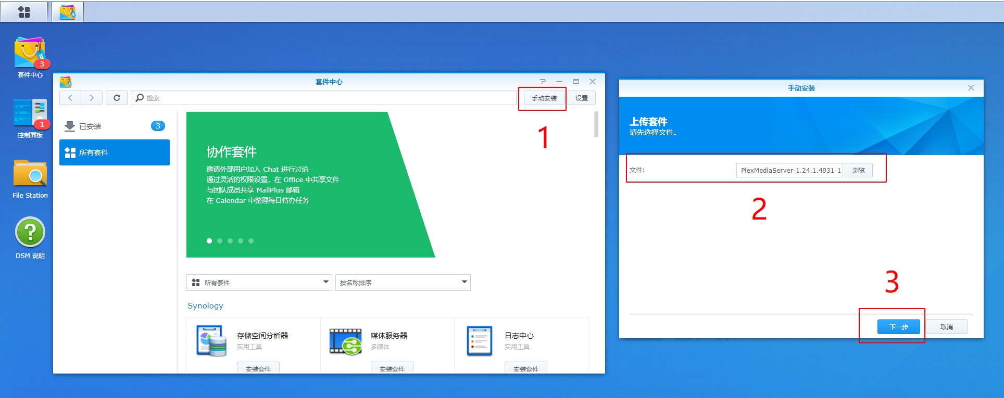Launch File Station from desktop
Image resolution: width=1004 pixels, height=398 pixels.
(x=30, y=175)
